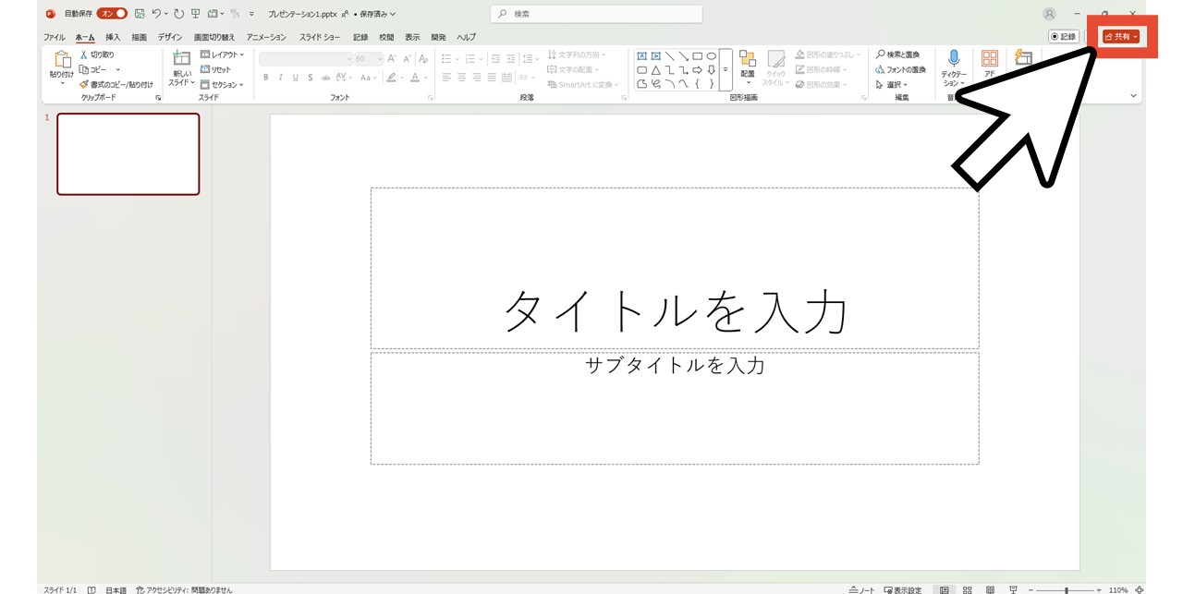The image size is (1183, 594).
Task: Align text left
Action: [446, 78]
